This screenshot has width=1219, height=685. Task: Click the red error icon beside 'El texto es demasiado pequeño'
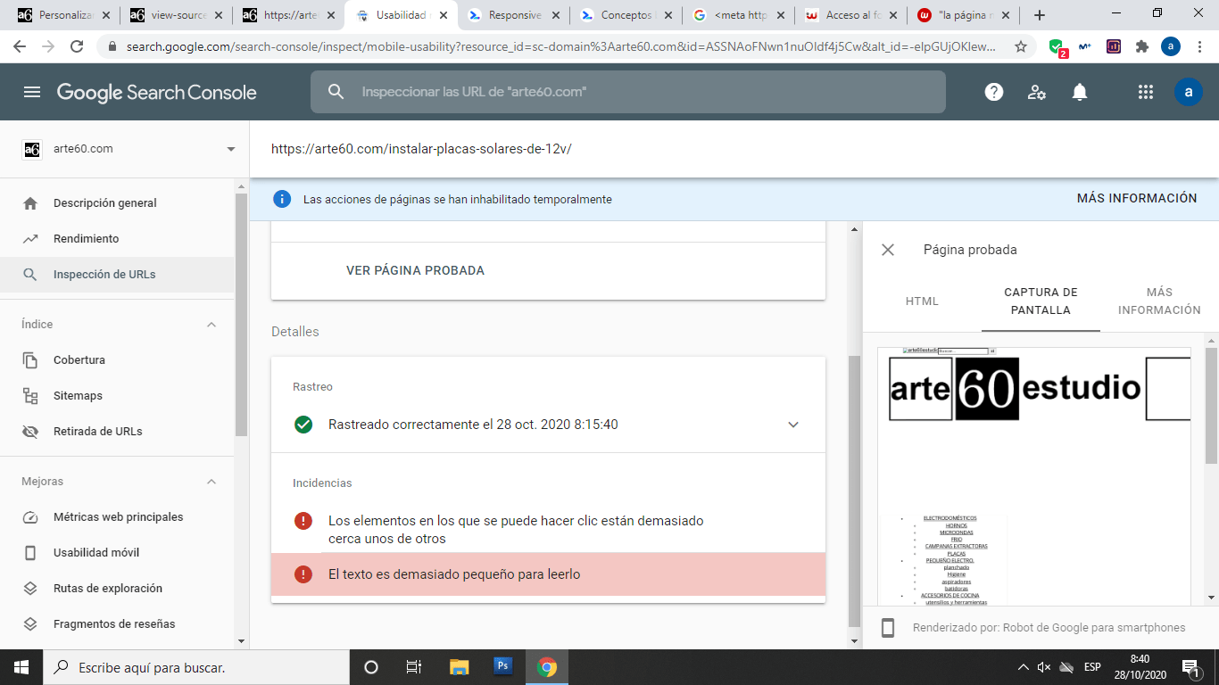(303, 574)
